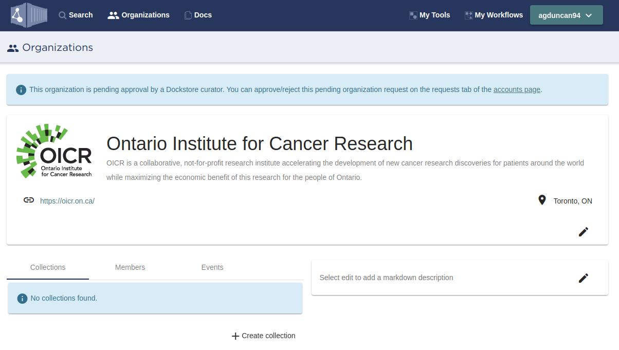619x350 pixels.
Task: Switch to the Members tab
Action: (130, 267)
